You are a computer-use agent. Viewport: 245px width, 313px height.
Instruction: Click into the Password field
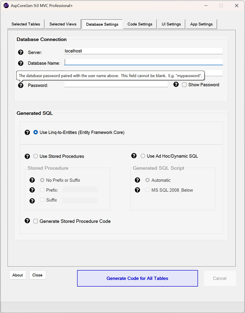coord(116,84)
